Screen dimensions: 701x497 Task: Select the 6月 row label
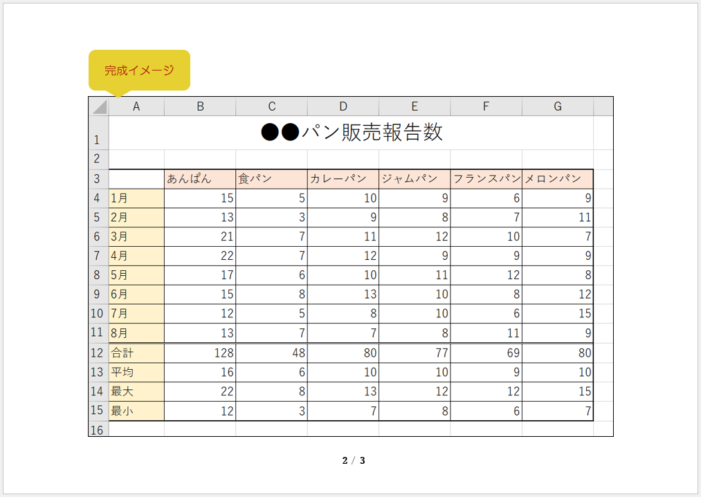point(136,294)
